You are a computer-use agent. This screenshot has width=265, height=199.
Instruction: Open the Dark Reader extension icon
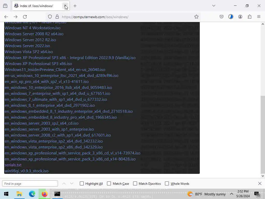(231, 17)
